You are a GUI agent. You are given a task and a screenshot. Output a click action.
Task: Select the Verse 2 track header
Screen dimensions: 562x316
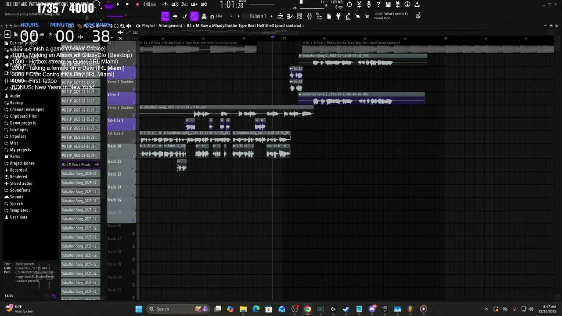tap(121, 97)
